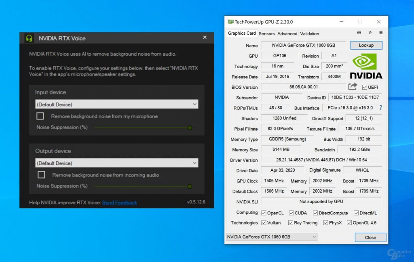Toggle the OpenGL 4.6 checkbox
414x262 pixels.
349,223
